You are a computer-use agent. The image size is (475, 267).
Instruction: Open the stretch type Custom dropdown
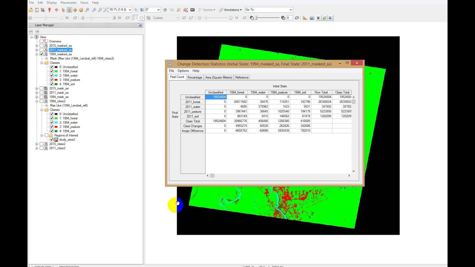point(166,18)
